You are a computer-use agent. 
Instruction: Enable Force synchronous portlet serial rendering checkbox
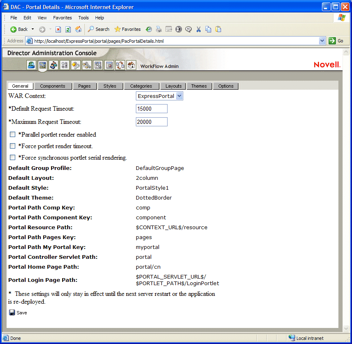(13, 157)
